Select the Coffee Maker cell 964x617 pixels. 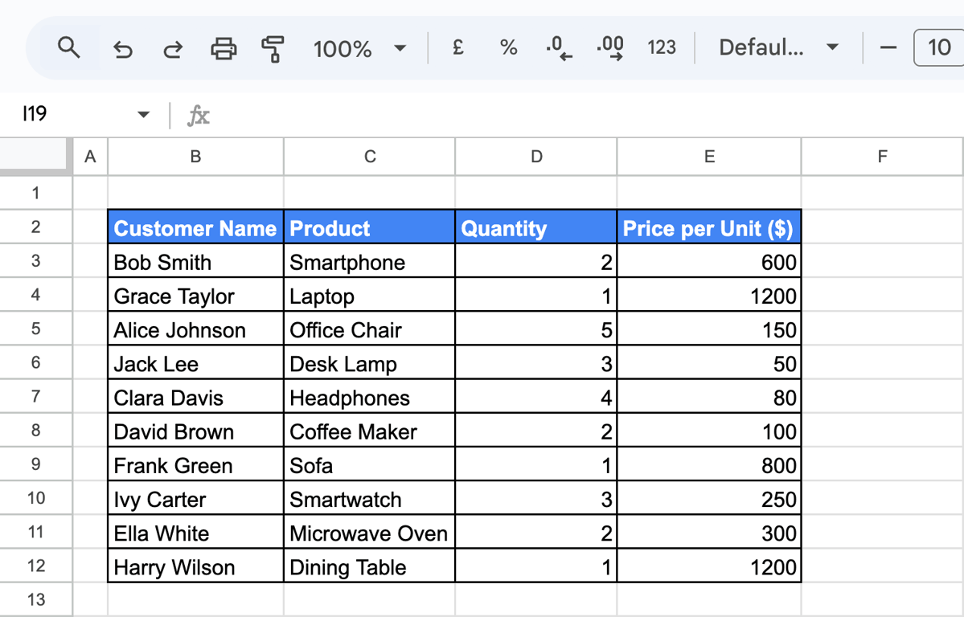click(x=370, y=430)
